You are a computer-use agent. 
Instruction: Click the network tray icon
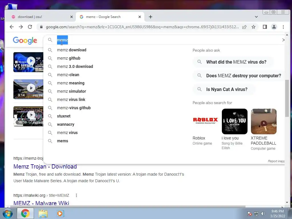click(x=256, y=214)
